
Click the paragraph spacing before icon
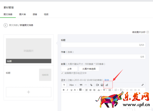(x=99, y=90)
